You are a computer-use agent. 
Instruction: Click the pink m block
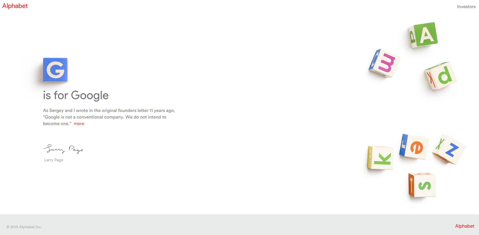(384, 63)
